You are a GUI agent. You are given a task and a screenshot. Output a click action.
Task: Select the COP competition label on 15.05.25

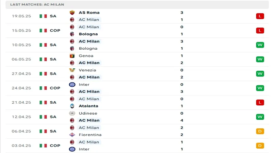[55, 31]
